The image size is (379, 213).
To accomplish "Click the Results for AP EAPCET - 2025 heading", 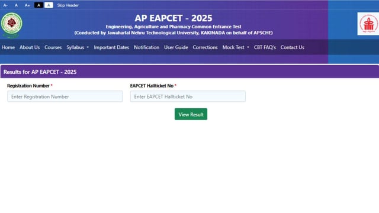I will tap(40, 72).
